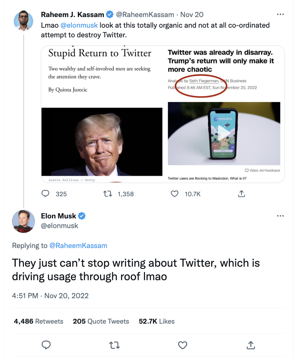Reply to Elon Musk's tweet
This screenshot has width=301, height=359.
46,345
